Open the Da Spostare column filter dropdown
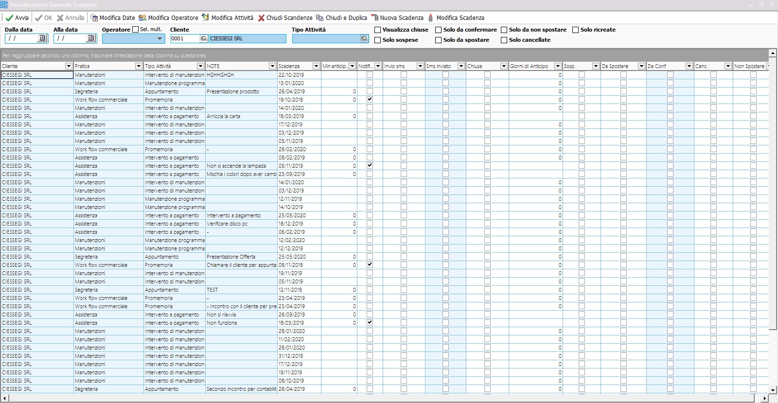Image resolution: width=778 pixels, height=403 pixels. (x=641, y=66)
